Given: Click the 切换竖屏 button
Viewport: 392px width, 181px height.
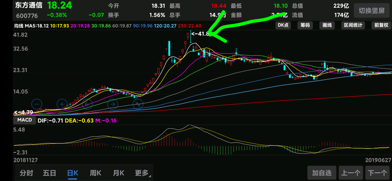Looking at the screenshot, I should point(372,10).
